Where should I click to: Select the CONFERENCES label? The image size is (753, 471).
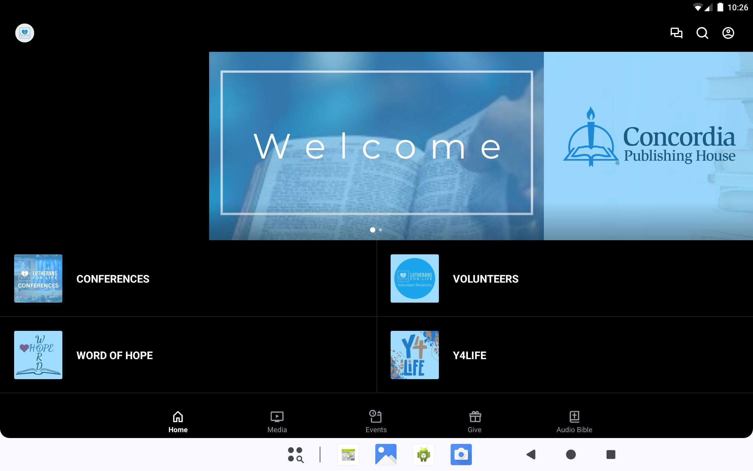click(113, 279)
